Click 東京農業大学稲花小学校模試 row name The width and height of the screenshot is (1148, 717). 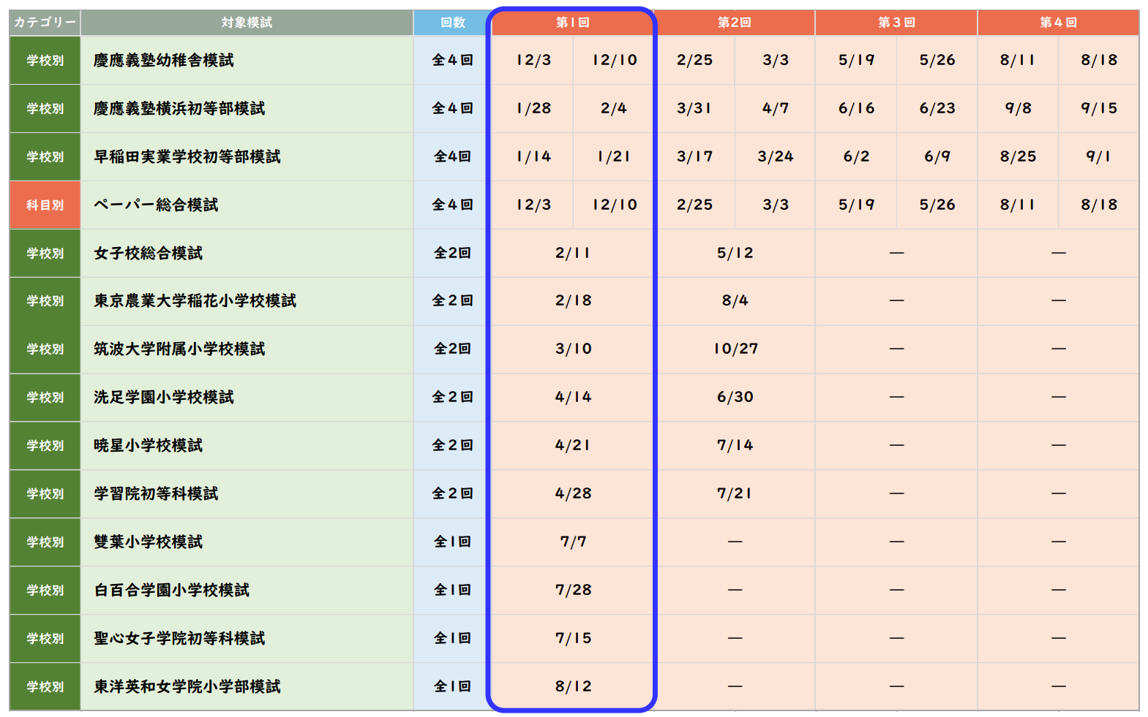pyautogui.click(x=195, y=301)
